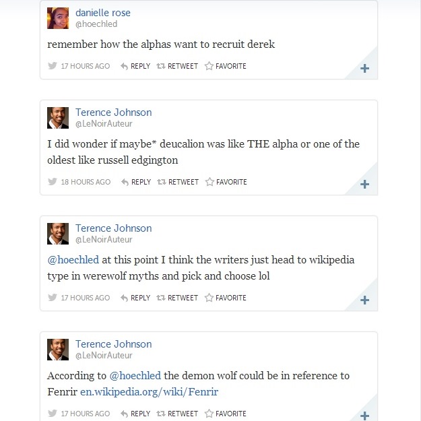Screen dimensions: 421x421
Task: Reply to the deucalion tweet
Action: (135, 182)
